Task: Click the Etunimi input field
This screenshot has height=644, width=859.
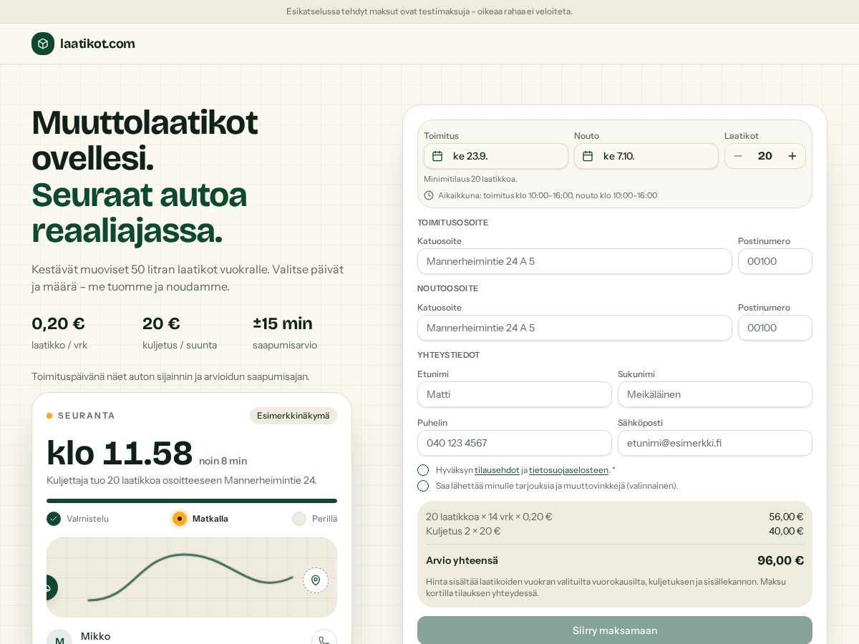Action: coord(515,394)
